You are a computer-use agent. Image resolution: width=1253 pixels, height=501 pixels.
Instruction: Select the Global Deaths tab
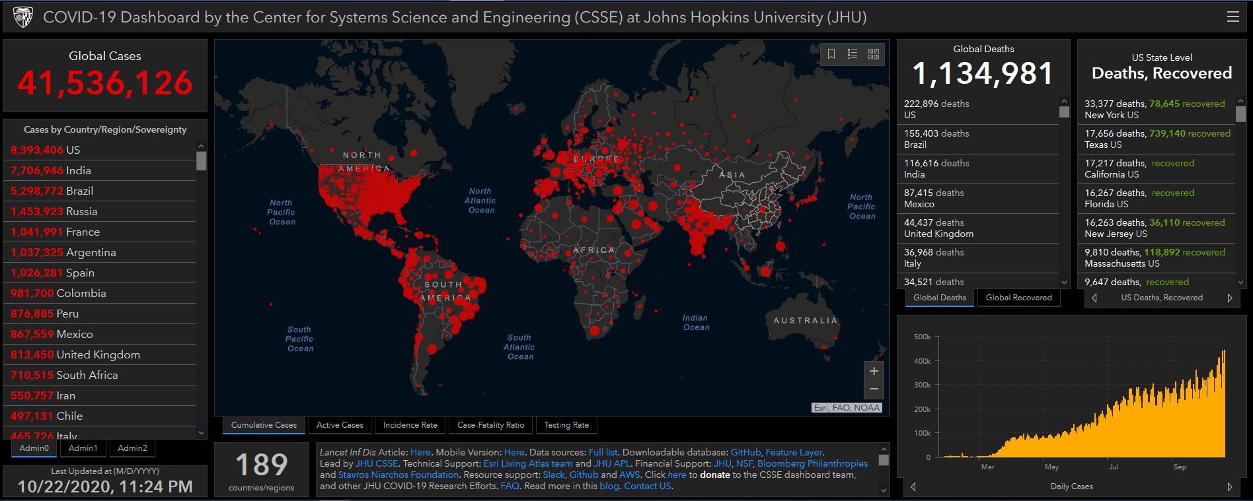[940, 298]
